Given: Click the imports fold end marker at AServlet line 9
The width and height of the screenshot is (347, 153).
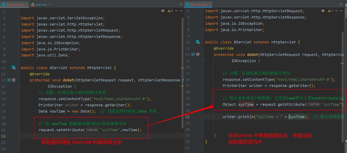Looking at the screenshot, I should [19, 55].
